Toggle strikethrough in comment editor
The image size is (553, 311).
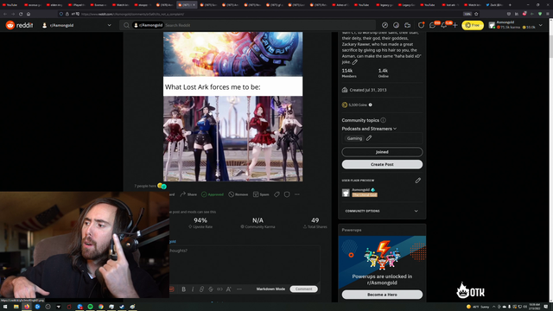tap(211, 289)
